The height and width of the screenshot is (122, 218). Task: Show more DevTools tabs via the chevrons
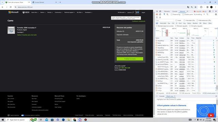[187, 11]
